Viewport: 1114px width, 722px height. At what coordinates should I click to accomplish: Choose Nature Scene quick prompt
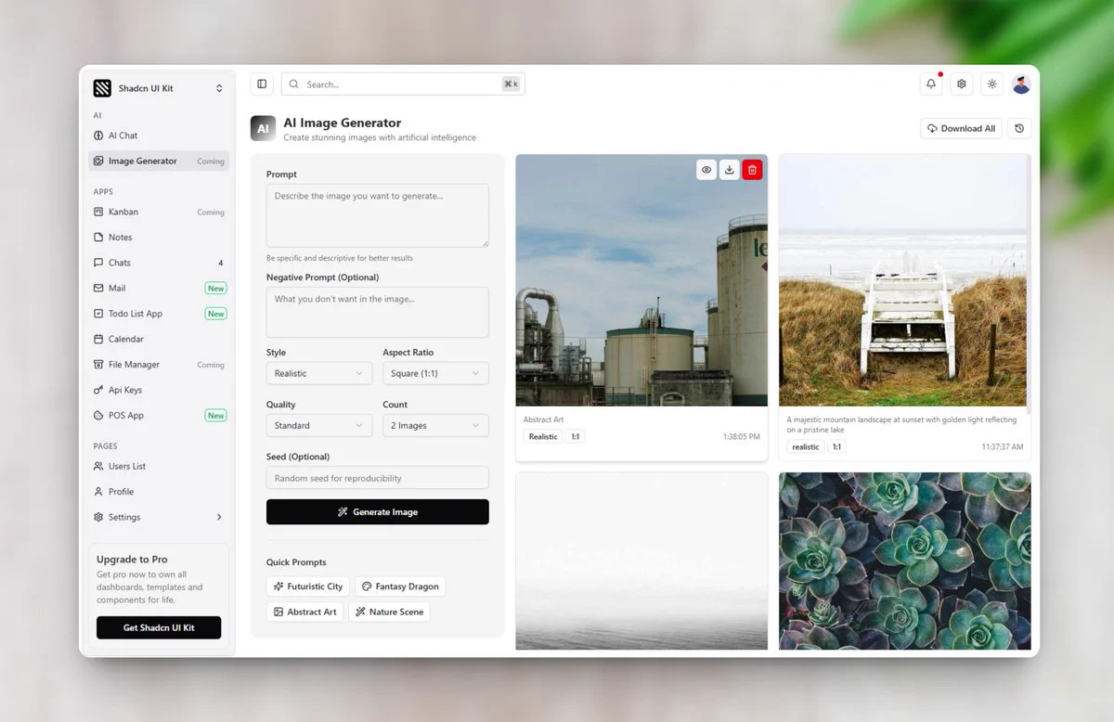(389, 612)
